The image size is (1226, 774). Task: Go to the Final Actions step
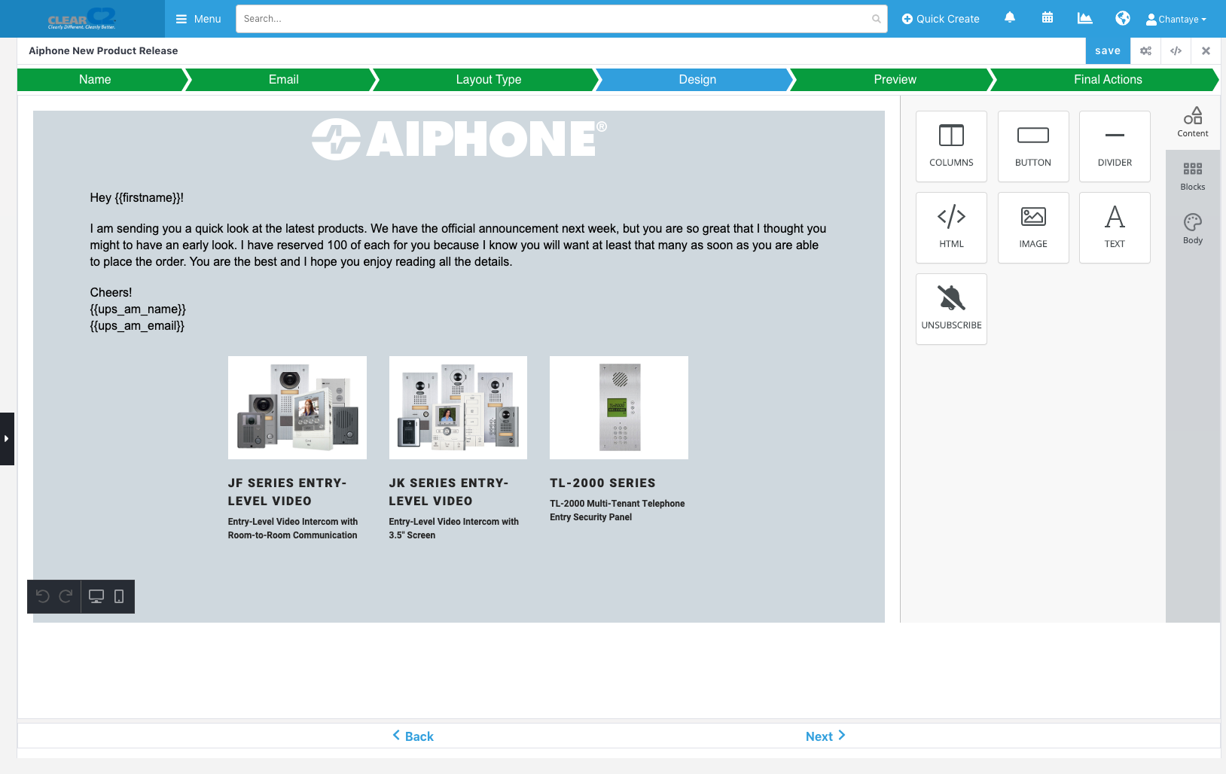1108,79
